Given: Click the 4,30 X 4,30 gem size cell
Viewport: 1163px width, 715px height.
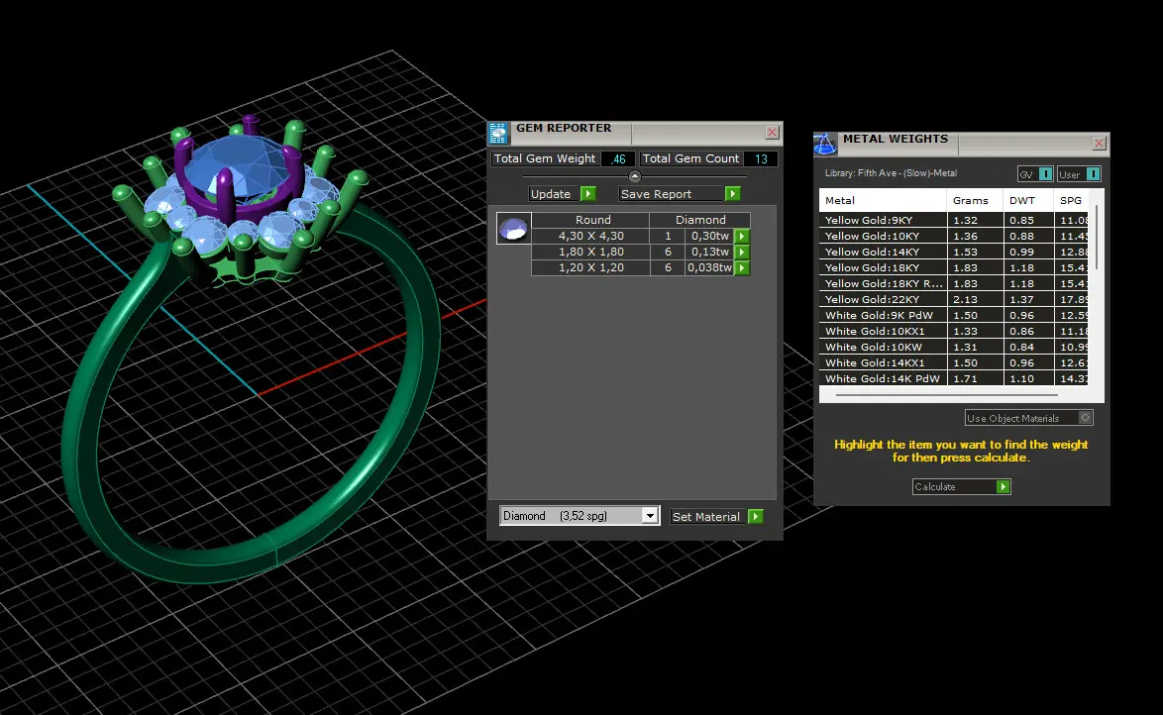Looking at the screenshot, I should [x=591, y=236].
